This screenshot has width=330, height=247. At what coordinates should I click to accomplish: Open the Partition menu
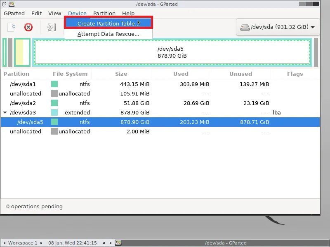click(104, 13)
